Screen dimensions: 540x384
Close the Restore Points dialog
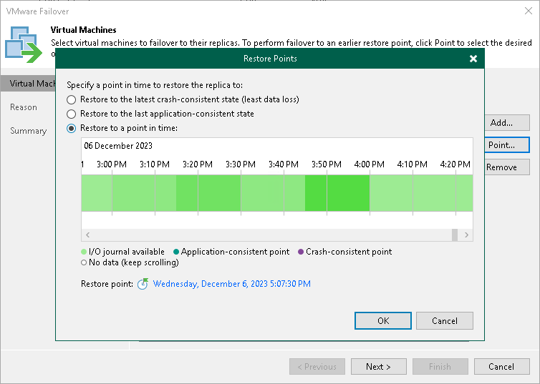tap(473, 59)
